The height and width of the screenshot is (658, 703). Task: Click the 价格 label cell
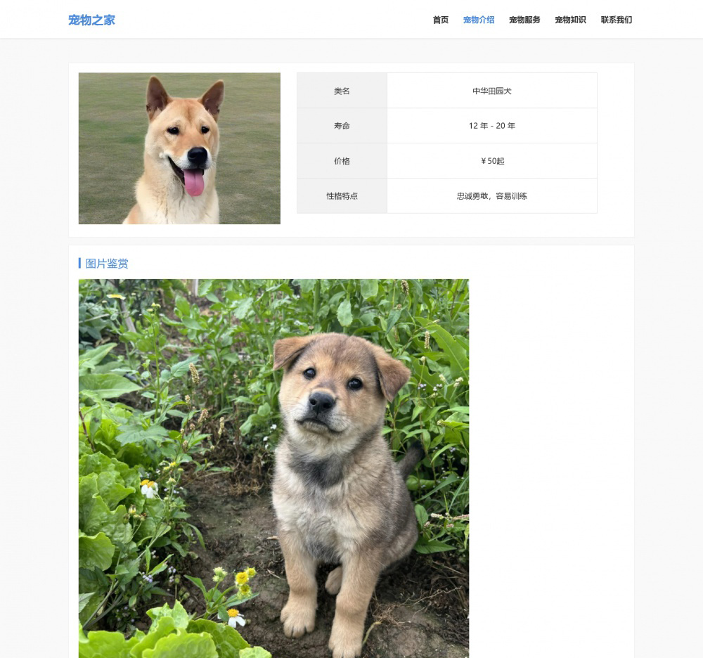point(342,161)
